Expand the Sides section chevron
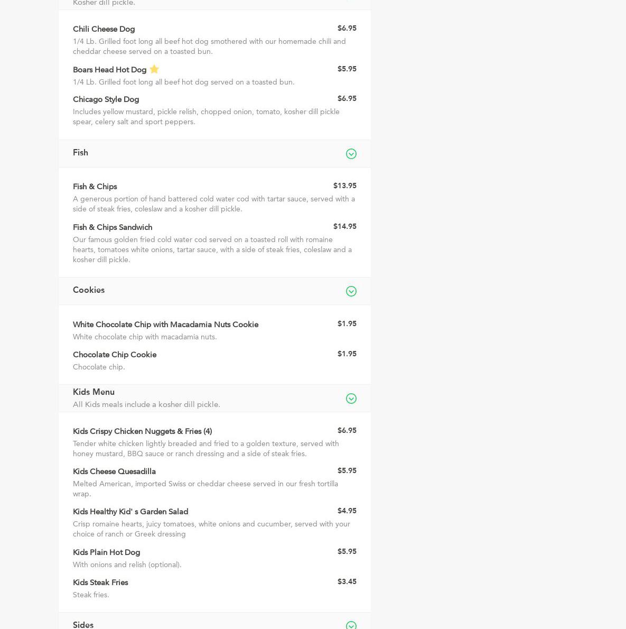626x629 pixels. click(351, 625)
